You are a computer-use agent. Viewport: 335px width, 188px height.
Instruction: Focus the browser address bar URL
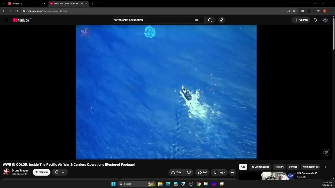click(47, 11)
